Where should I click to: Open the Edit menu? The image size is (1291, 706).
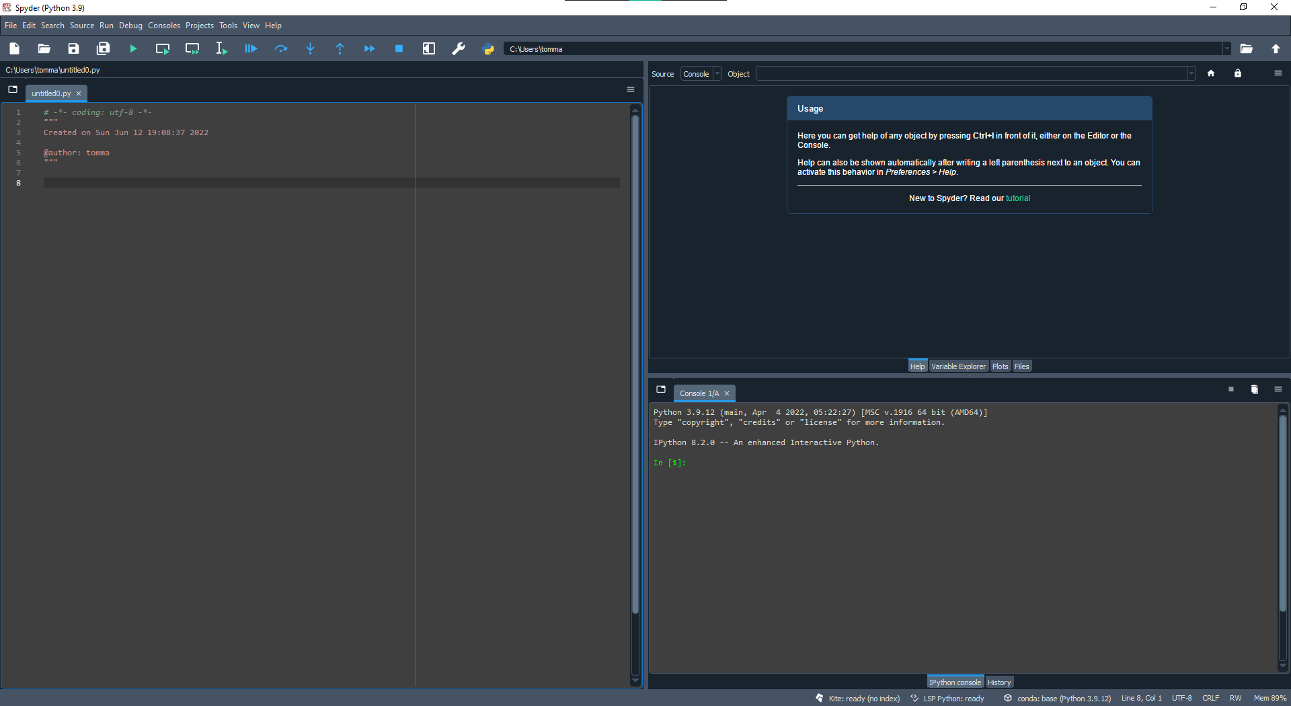(29, 26)
